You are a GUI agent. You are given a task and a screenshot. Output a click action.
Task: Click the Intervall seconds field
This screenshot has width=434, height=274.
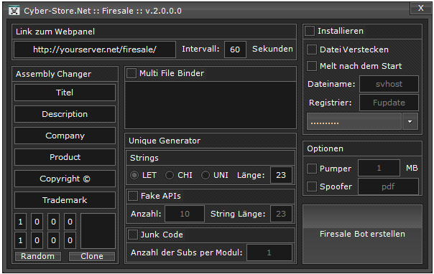tap(235, 49)
